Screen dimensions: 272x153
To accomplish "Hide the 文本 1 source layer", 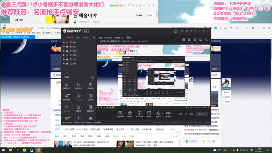I will pyautogui.click(x=64, y=59).
